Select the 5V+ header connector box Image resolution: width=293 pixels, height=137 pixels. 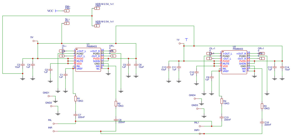click(67, 23)
